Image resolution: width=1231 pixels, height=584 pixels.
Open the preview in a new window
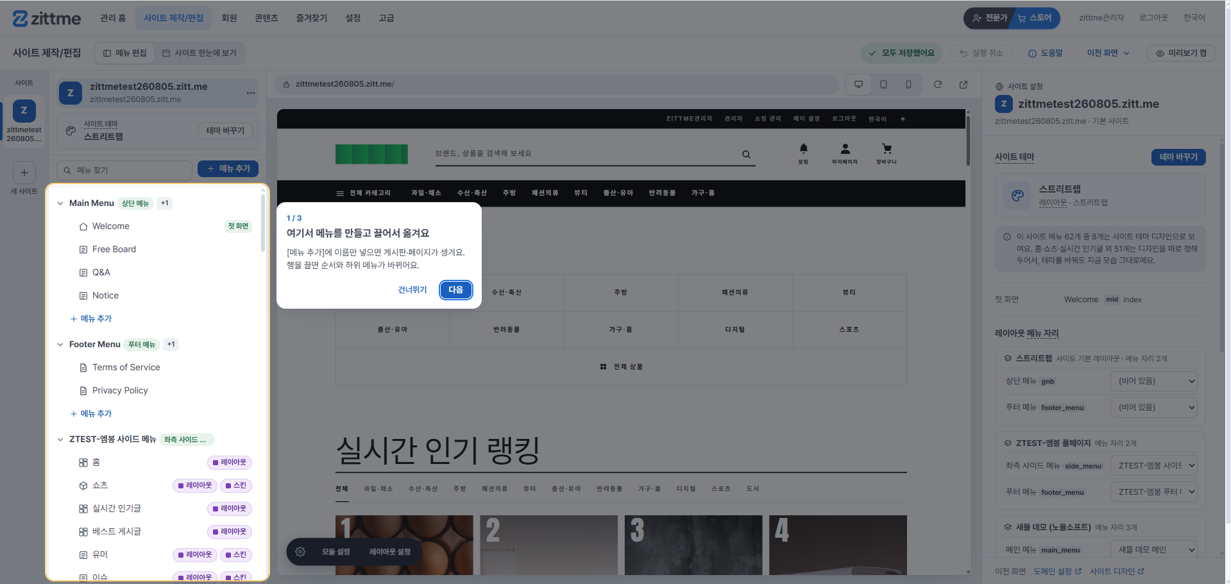964,85
